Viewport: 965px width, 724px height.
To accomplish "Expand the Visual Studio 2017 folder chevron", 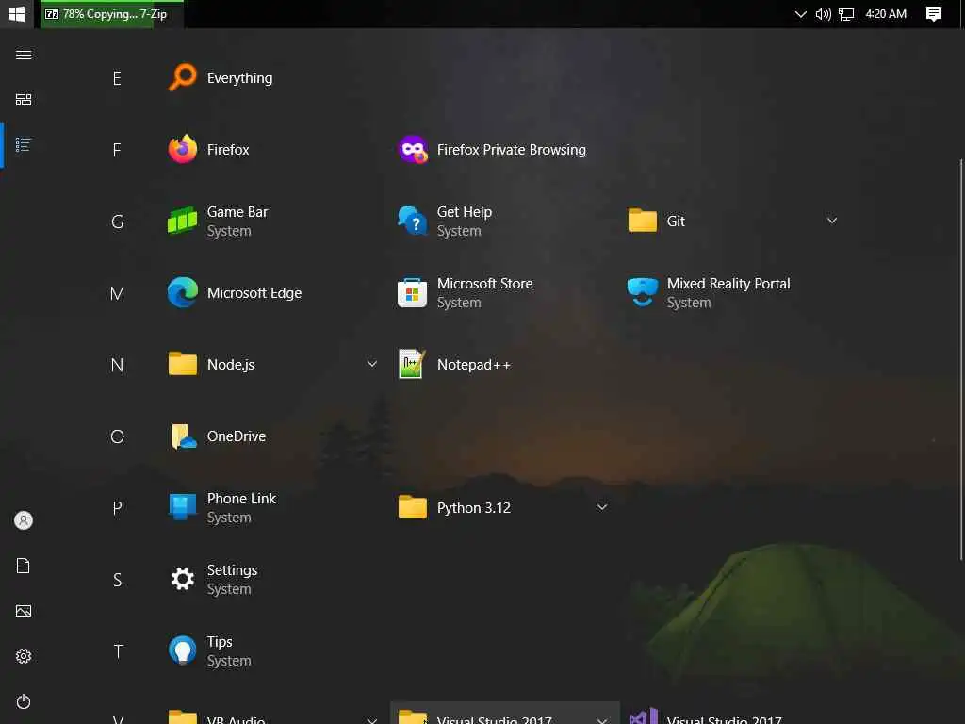I will [x=602, y=719].
